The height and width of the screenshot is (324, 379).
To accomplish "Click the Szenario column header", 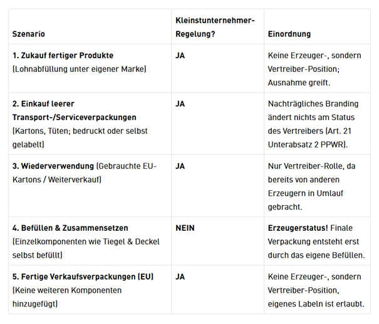I will (29, 34).
